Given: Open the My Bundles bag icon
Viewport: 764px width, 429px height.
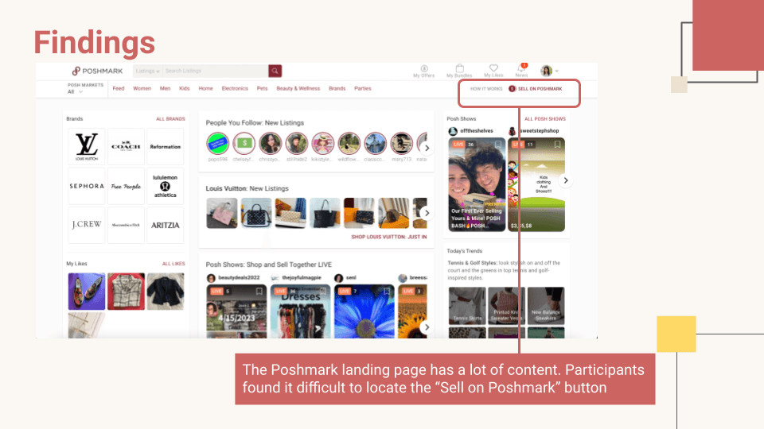Looking at the screenshot, I should (459, 71).
